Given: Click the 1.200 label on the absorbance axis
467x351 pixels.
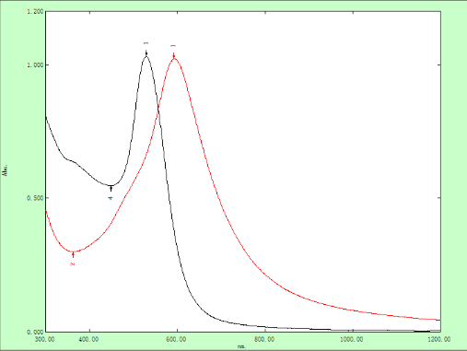Looking at the screenshot, I should pyautogui.click(x=35, y=11).
